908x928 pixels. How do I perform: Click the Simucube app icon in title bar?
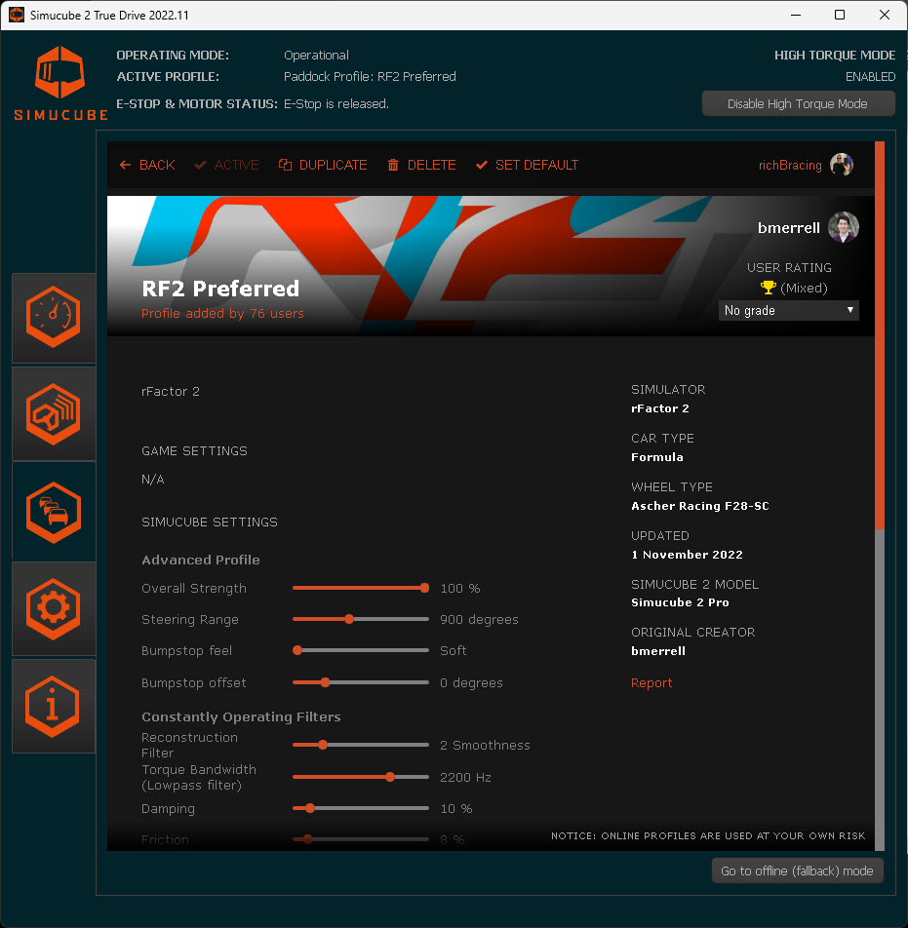click(17, 15)
